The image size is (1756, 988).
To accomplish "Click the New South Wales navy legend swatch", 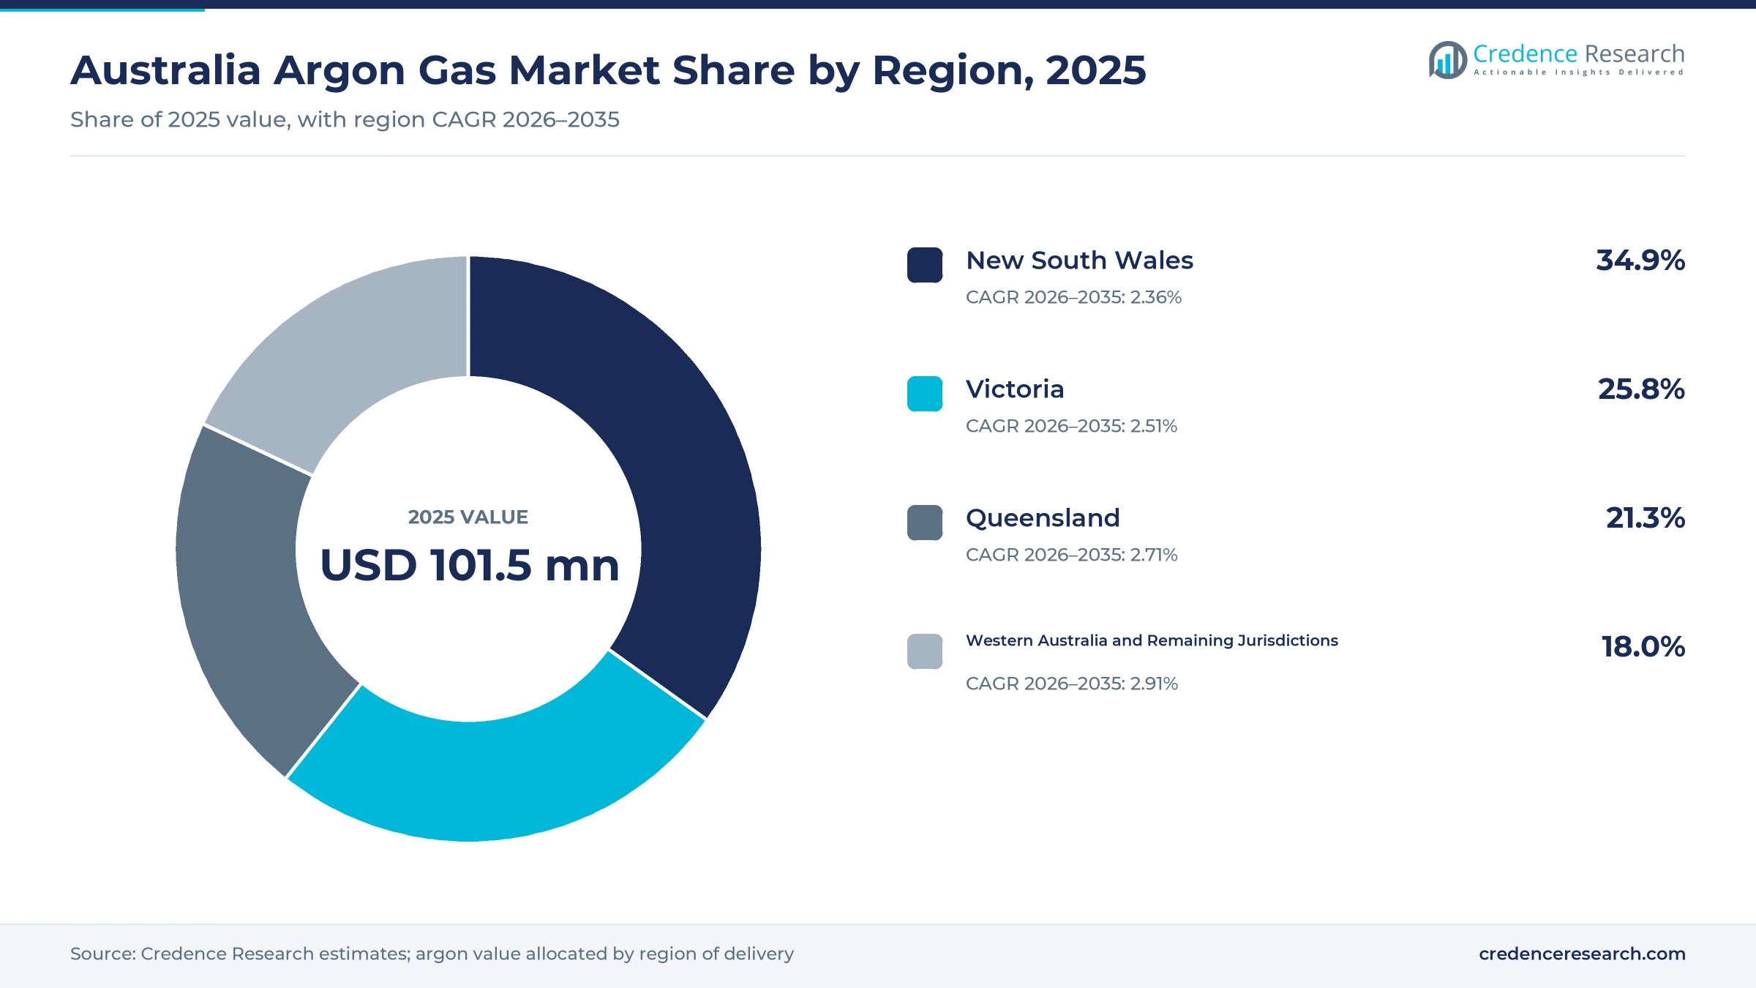I will [925, 265].
